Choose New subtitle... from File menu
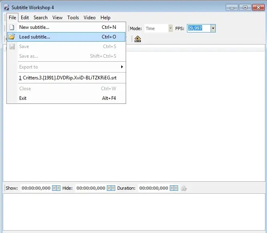This screenshot has width=267, height=233. [x=66, y=27]
